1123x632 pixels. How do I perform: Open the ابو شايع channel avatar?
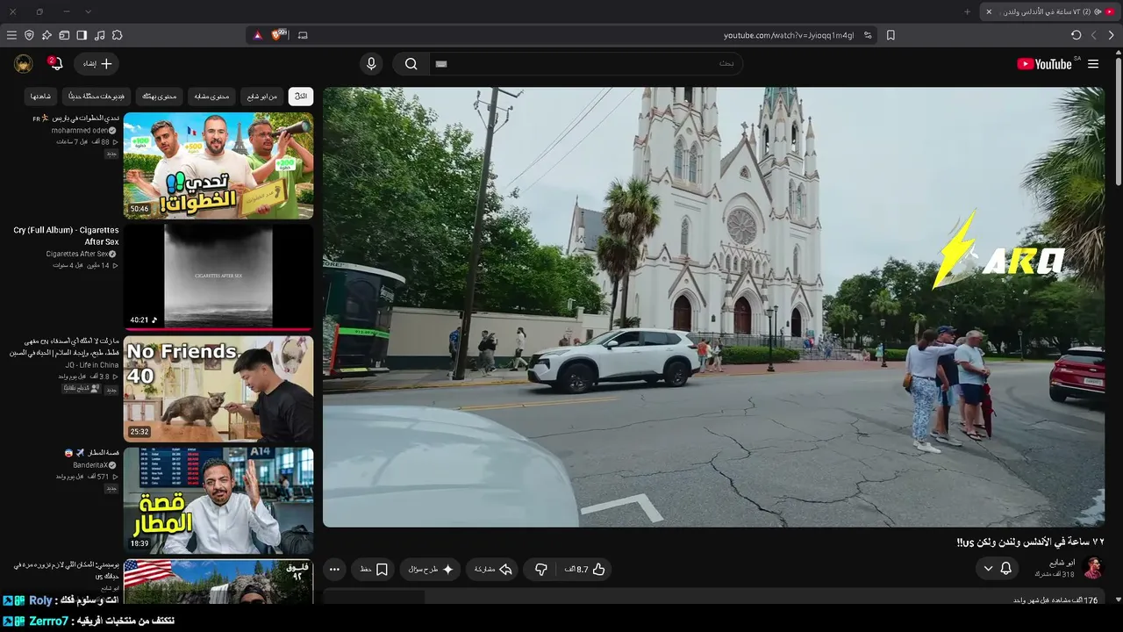(1092, 568)
